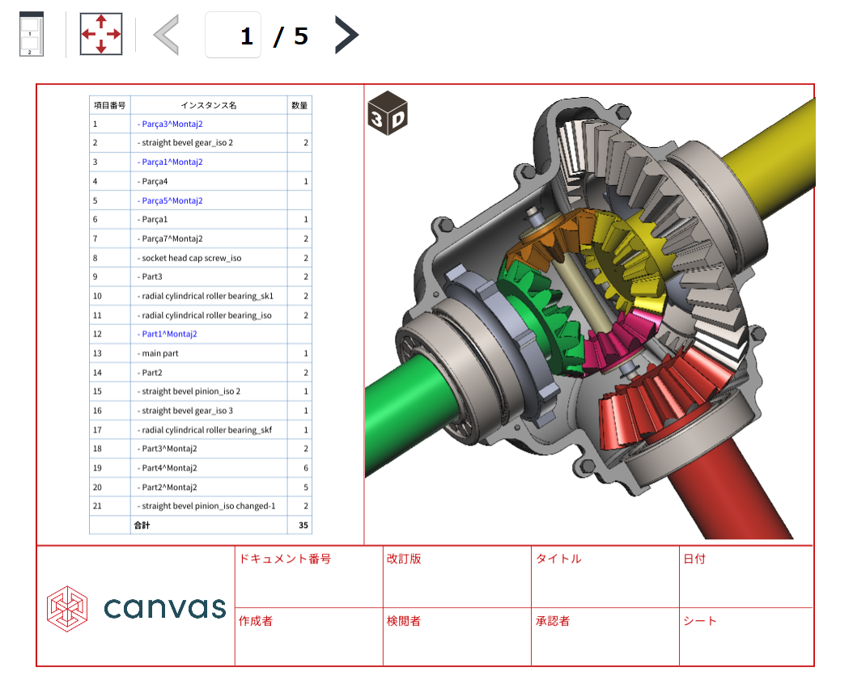Click the 作成者 field

(309, 636)
